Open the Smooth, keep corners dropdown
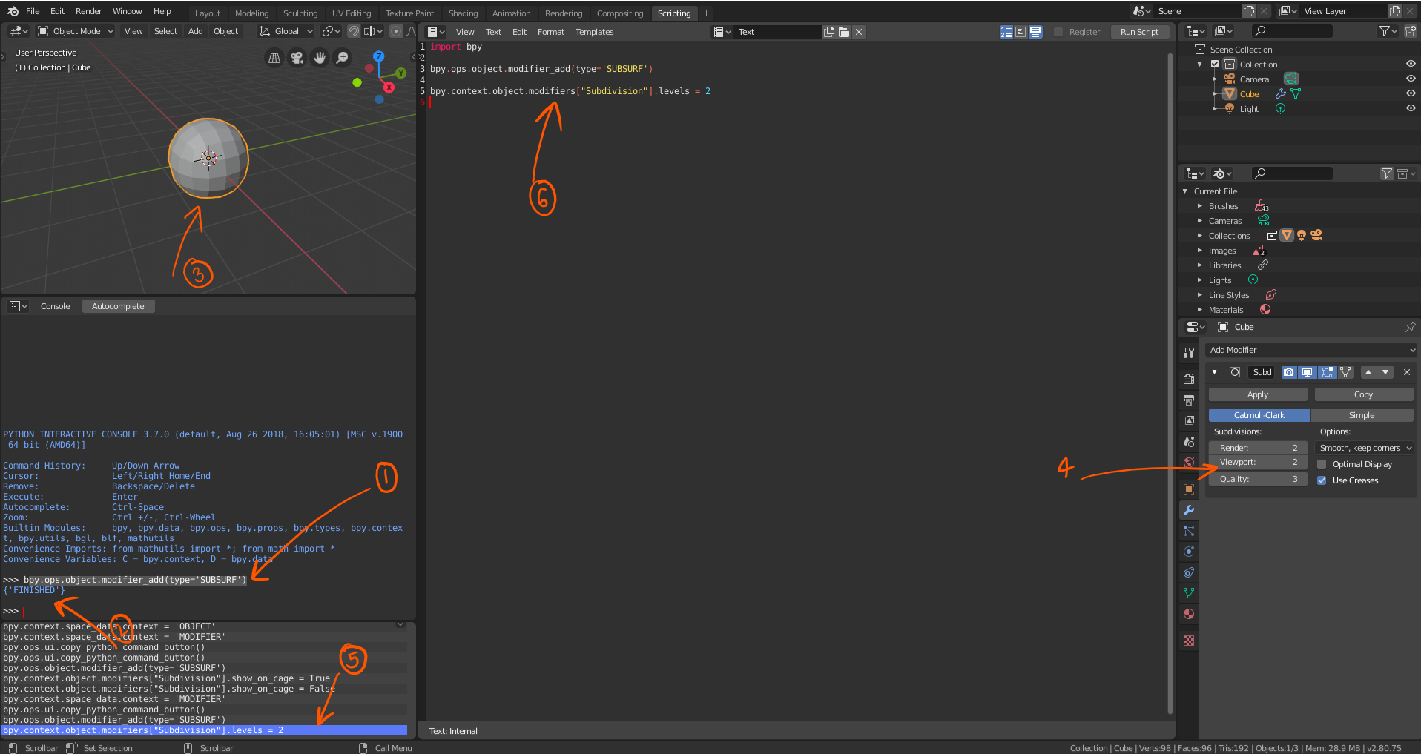 tap(1364, 447)
